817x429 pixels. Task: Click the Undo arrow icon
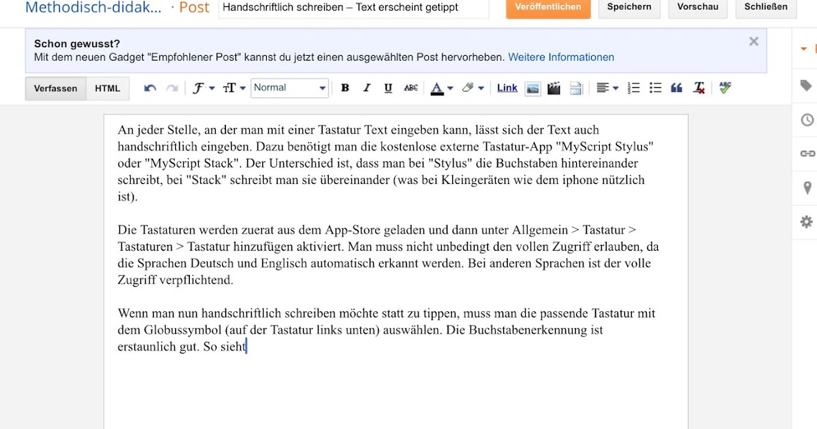[x=150, y=88]
